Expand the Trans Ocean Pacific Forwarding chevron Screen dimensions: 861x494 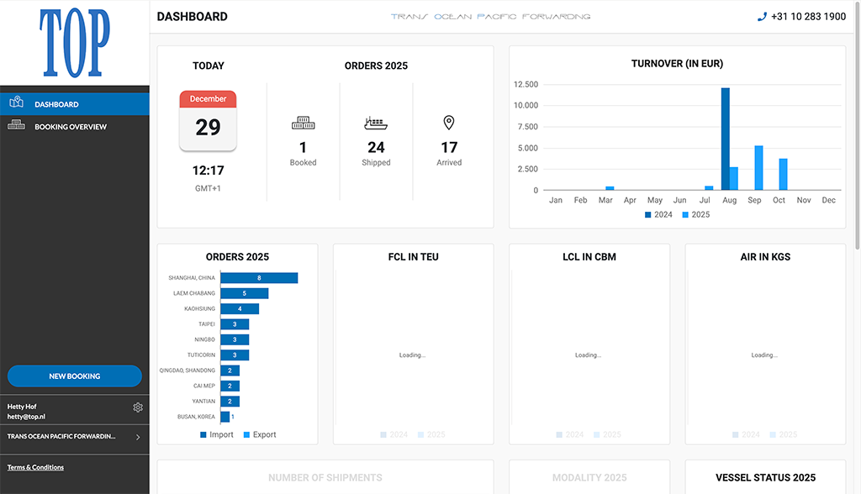(x=138, y=437)
